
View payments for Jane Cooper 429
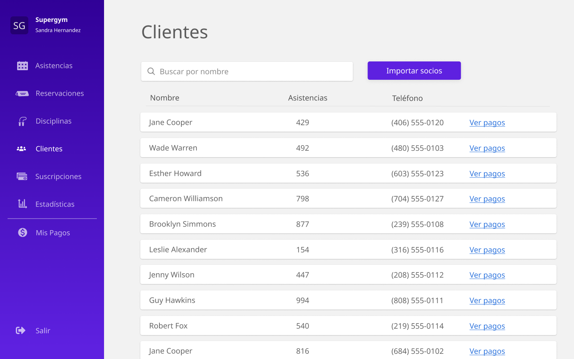click(x=487, y=122)
